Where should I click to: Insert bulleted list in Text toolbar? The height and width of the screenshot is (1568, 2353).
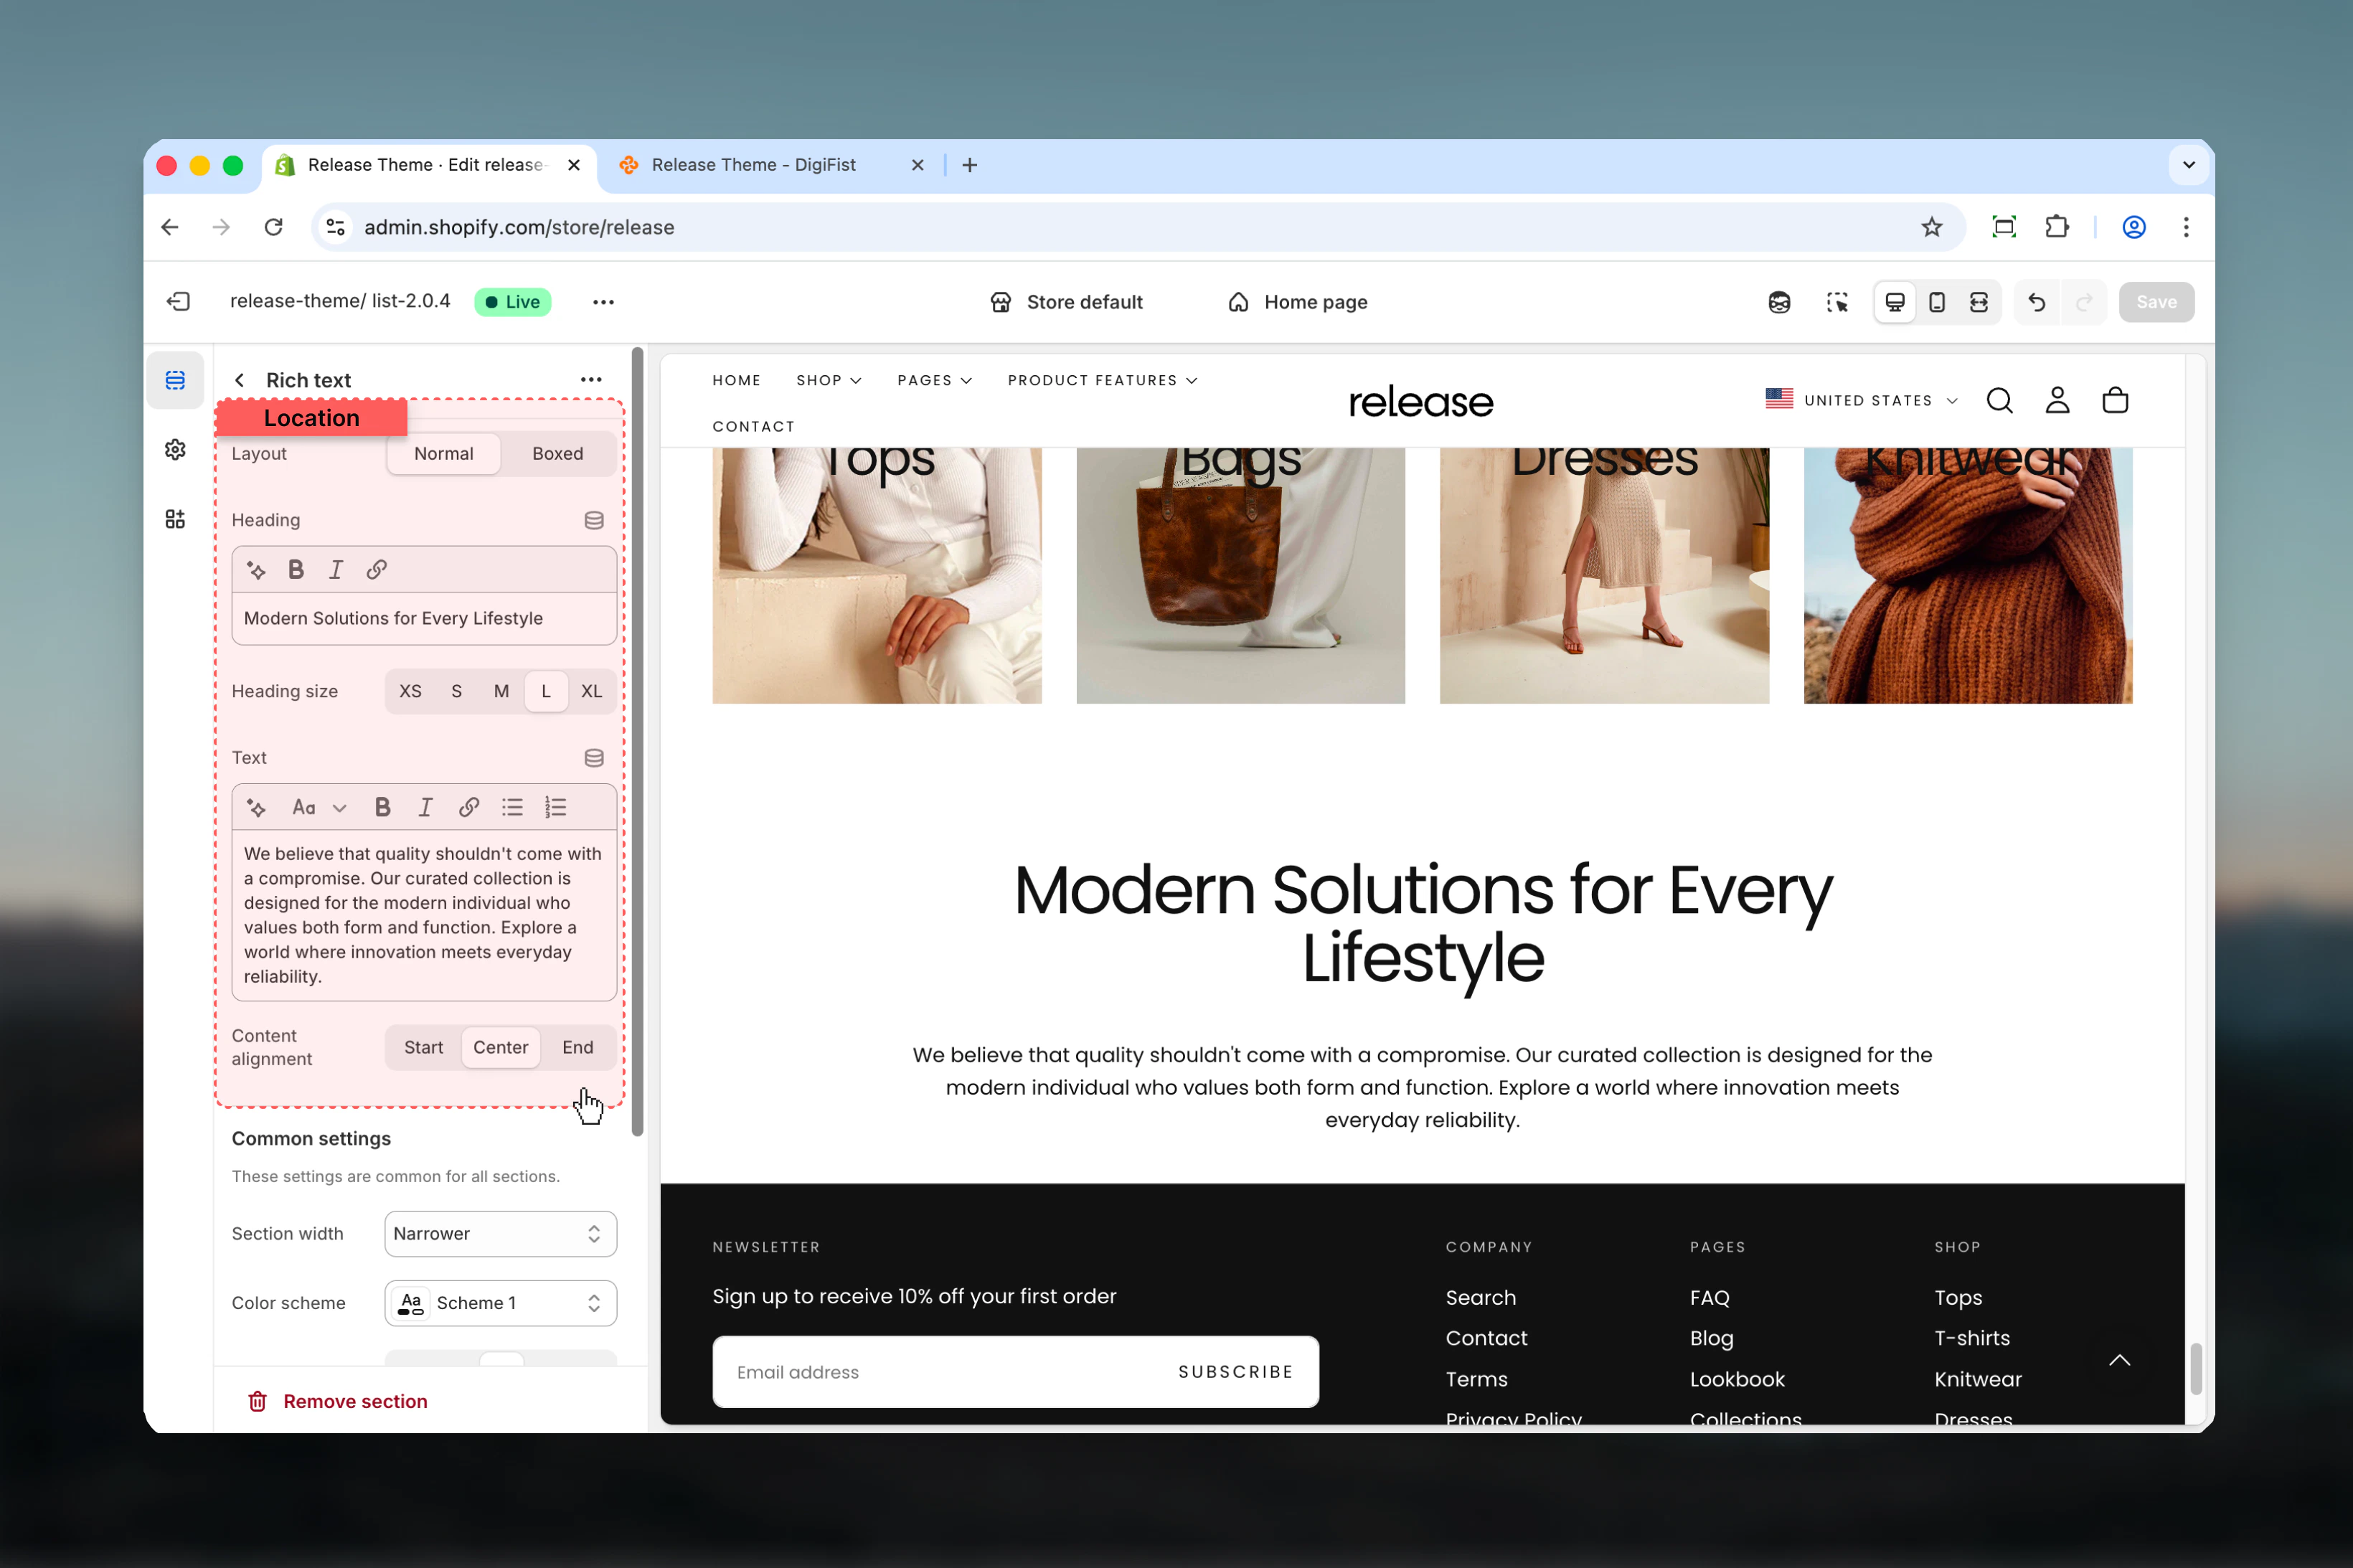[x=512, y=808]
